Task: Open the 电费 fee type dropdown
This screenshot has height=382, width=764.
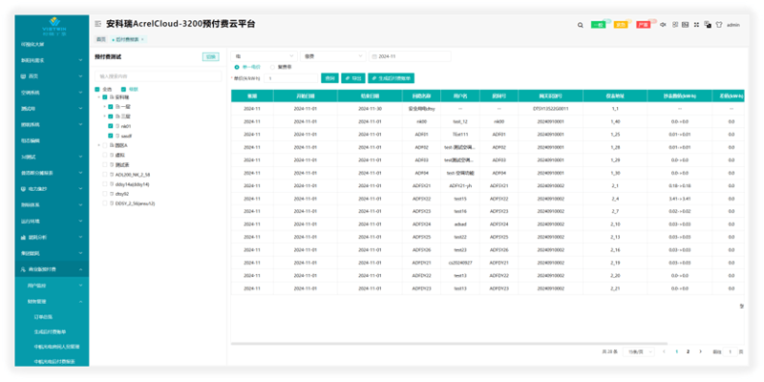Action: [332, 56]
